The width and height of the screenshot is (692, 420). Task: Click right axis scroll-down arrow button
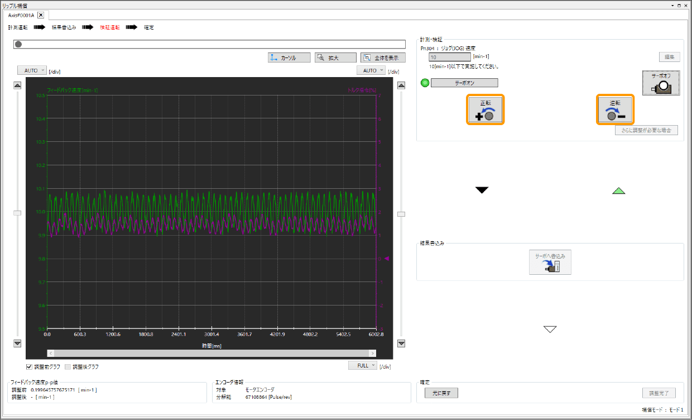click(x=401, y=343)
